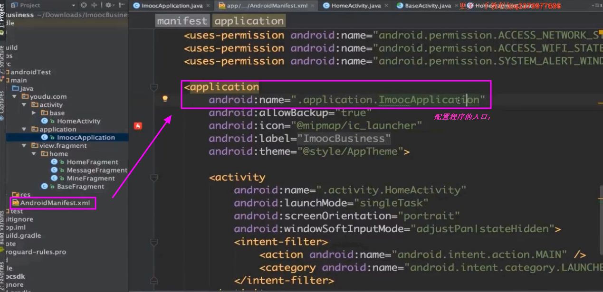Select HomeFragment in project tree
Image resolution: width=603 pixels, height=292 pixels.
[x=92, y=162]
